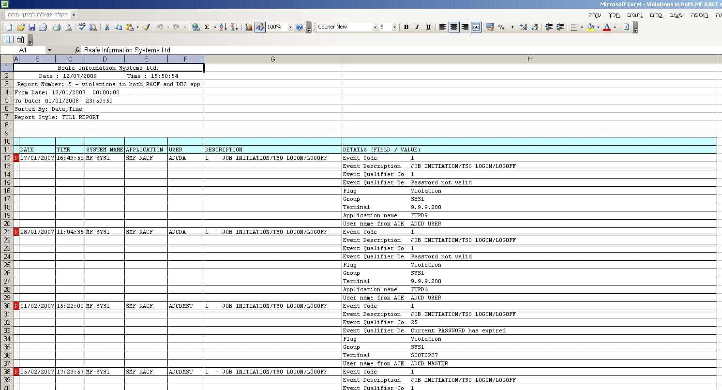Click the AutoSum sigma icon
The height and width of the screenshot is (390, 722).
pos(207,27)
